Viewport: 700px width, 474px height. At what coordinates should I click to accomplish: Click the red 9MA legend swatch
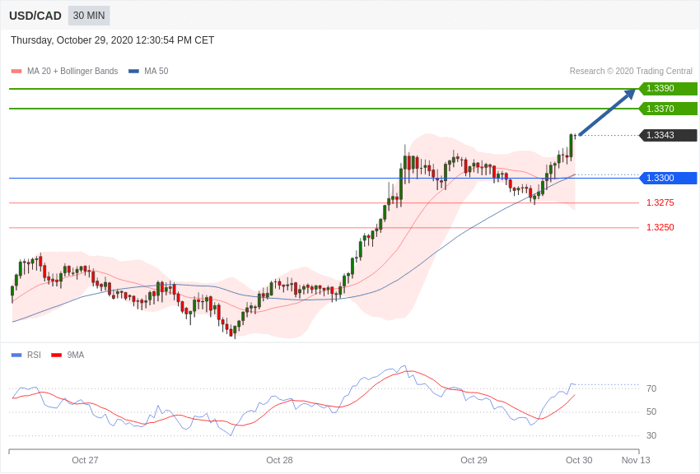click(57, 355)
